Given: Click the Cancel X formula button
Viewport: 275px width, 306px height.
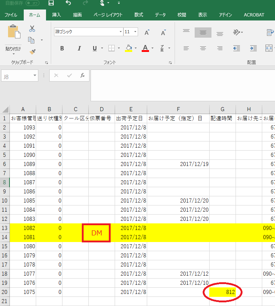Looking at the screenshot, I should [x=56, y=75].
